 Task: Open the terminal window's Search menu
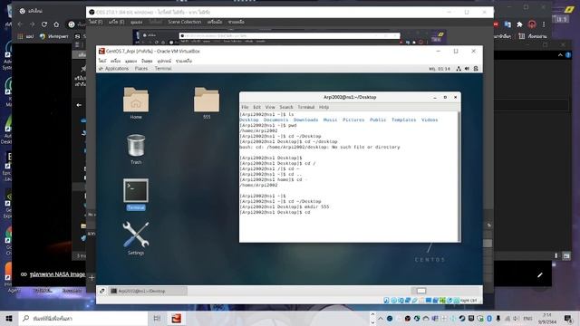[x=286, y=107]
